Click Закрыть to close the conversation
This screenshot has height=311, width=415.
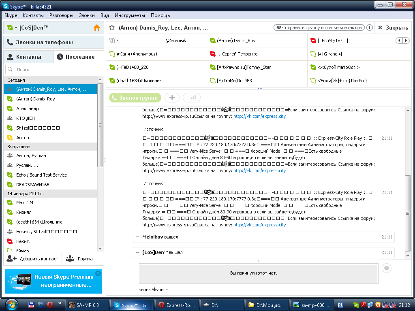coord(393,28)
